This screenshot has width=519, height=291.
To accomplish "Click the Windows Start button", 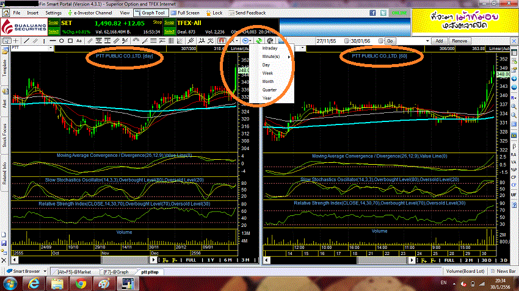I will click(10, 284).
